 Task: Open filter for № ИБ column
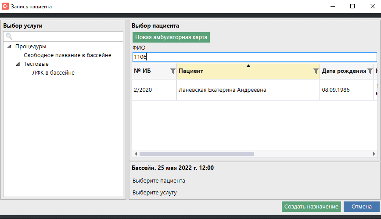(x=173, y=71)
